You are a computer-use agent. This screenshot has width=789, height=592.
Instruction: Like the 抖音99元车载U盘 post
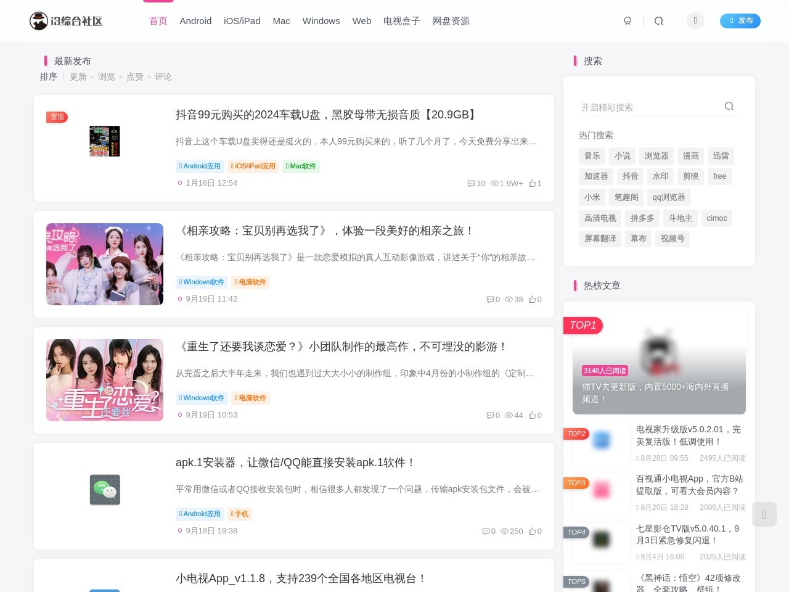pos(535,184)
